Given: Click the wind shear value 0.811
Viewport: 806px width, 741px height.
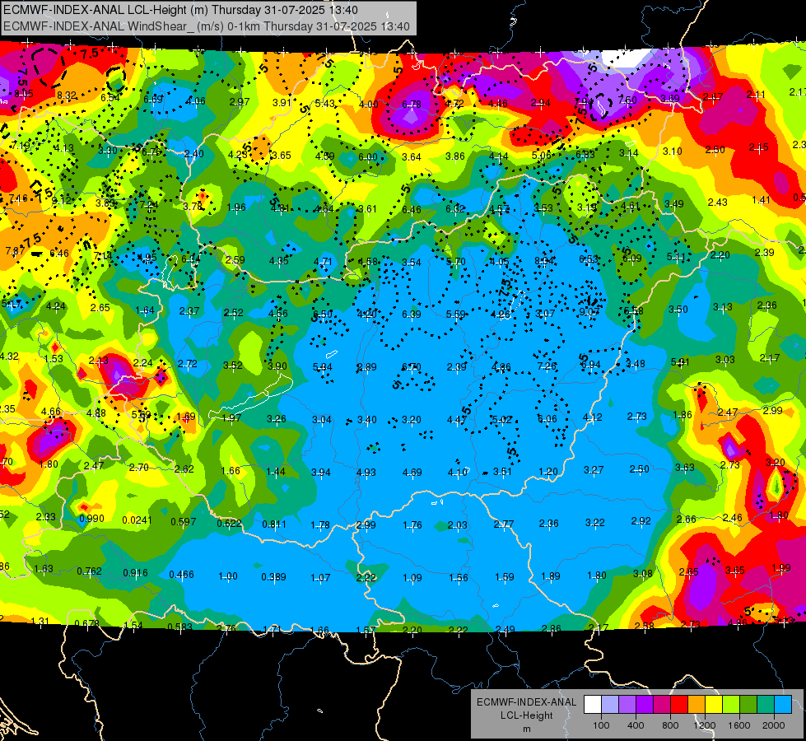Looking at the screenshot, I should point(274,524).
